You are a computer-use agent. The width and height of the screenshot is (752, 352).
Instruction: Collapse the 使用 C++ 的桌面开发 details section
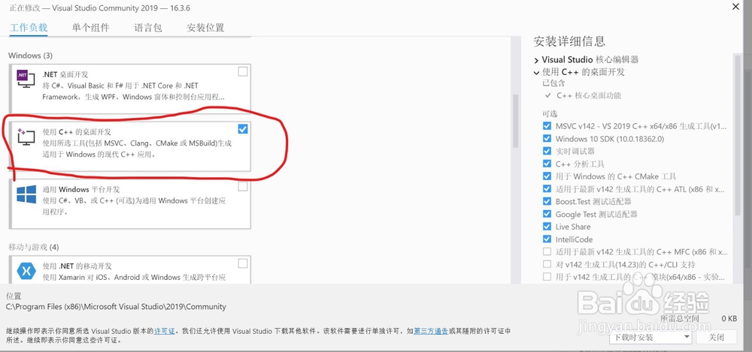pos(536,73)
